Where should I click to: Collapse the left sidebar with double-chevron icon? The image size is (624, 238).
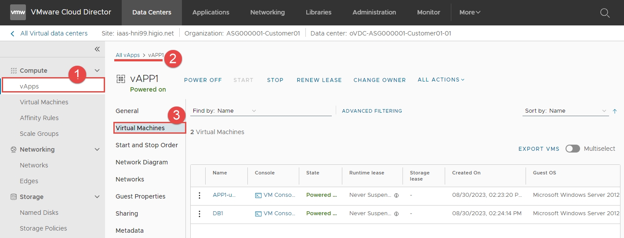tap(97, 49)
